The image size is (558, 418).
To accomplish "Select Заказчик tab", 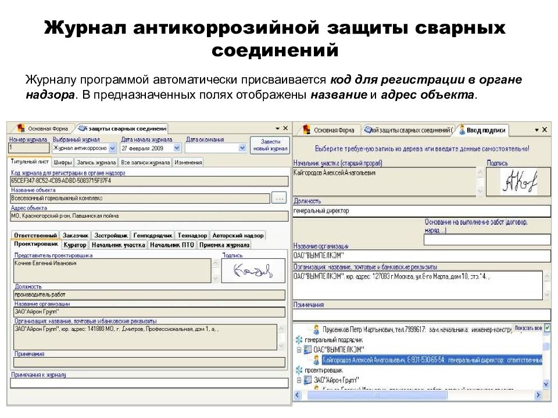I will 76,235.
